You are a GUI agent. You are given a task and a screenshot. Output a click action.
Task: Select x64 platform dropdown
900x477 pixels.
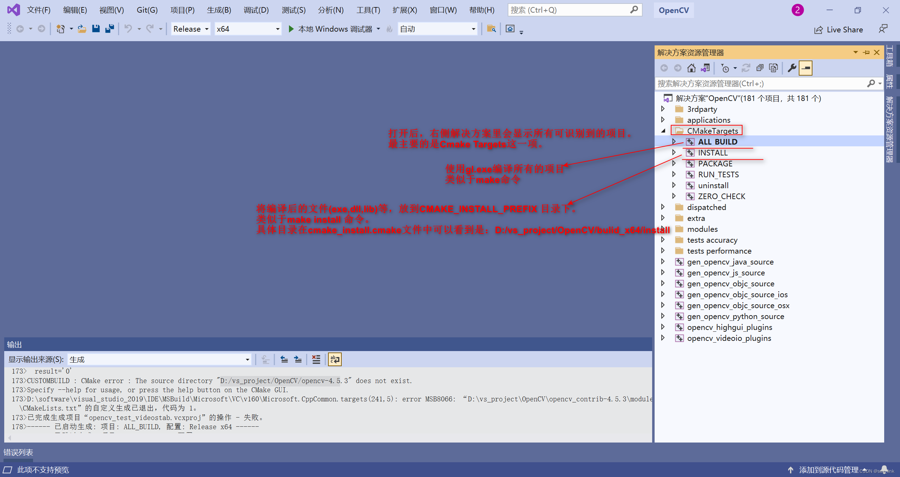[x=247, y=30]
